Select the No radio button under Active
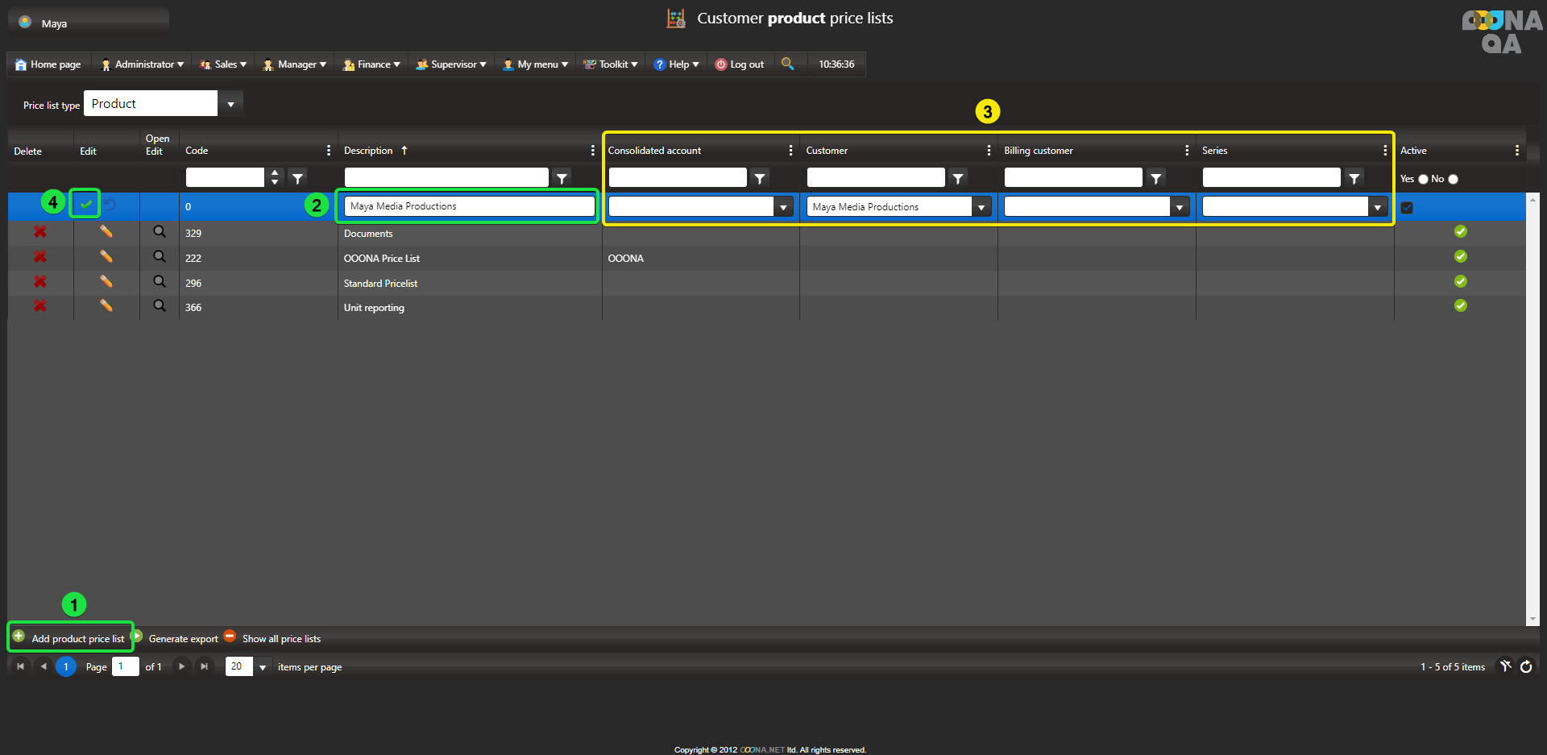Screen dimensions: 1547x755 tap(1454, 179)
